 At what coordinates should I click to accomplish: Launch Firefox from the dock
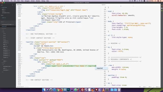(x=62, y=90)
